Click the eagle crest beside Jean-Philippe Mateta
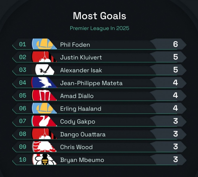Image resolution: width=198 pixels, height=177 pixels. point(43,83)
